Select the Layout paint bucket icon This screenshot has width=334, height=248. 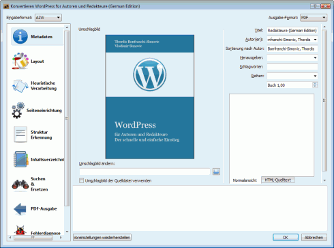coord(20,61)
